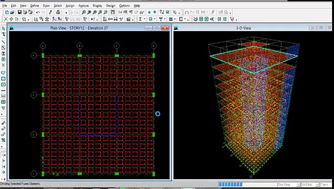Image resolution: width=334 pixels, height=189 pixels.
Task: Click the 3-D View title bar
Action: tap(243, 28)
